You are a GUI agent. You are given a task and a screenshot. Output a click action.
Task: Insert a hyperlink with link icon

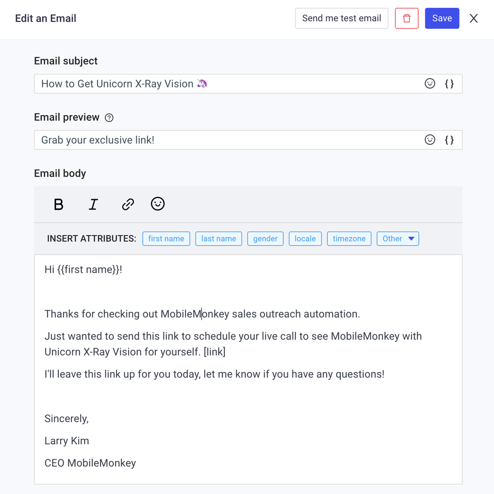[128, 204]
